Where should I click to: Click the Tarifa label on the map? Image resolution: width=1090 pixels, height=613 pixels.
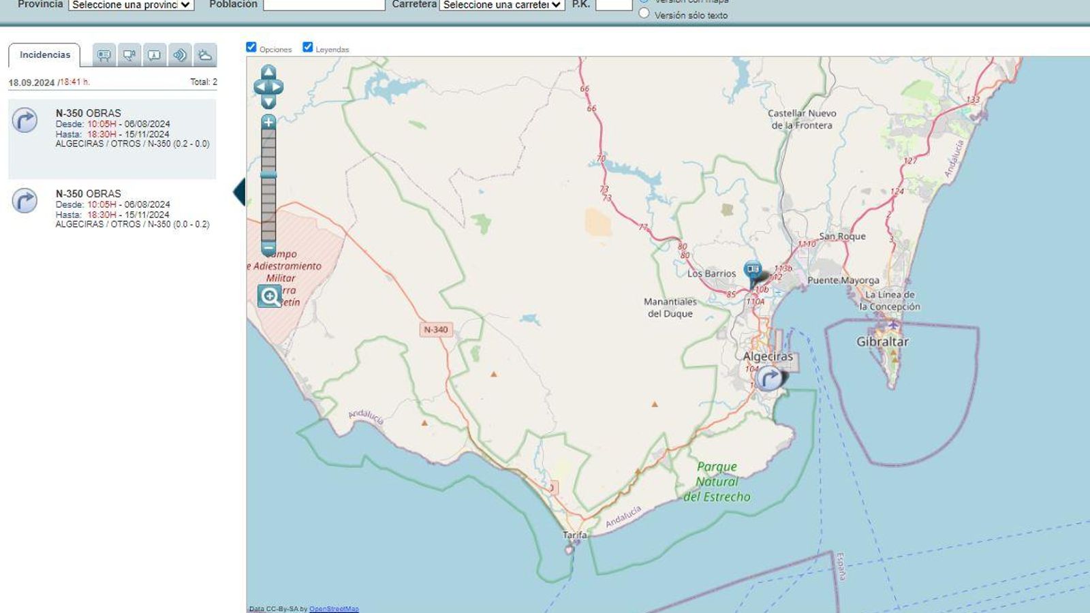click(x=574, y=535)
